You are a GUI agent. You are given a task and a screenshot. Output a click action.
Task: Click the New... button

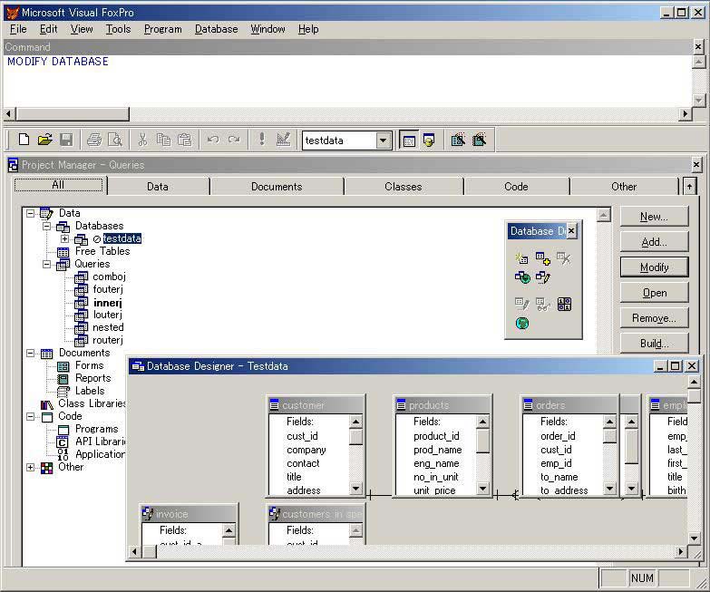click(x=654, y=217)
